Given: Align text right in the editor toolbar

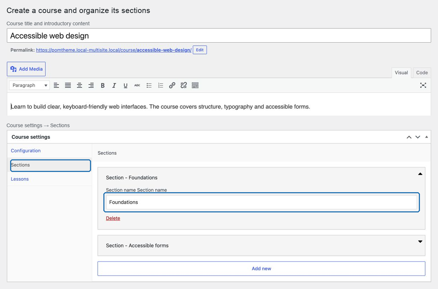Looking at the screenshot, I should [91, 85].
